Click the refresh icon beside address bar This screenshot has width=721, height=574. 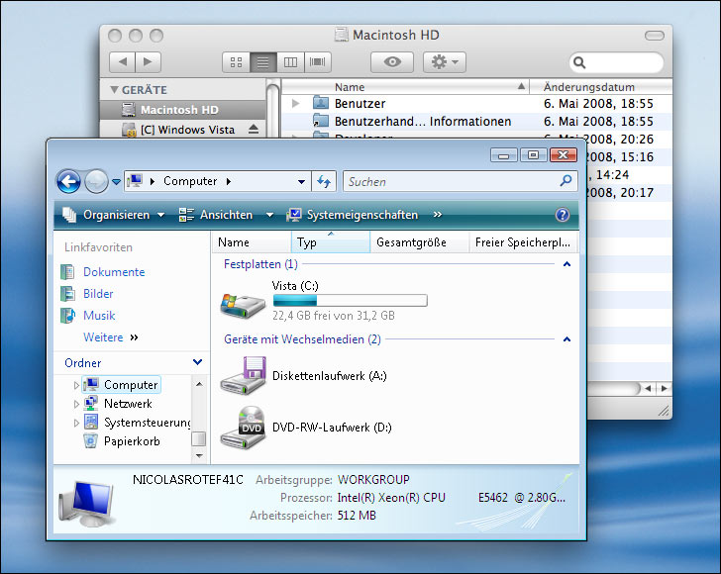tap(323, 181)
